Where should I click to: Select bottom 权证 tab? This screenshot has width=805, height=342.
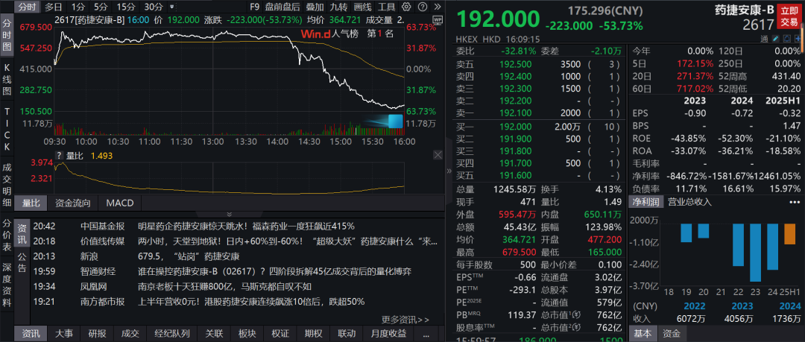click(x=280, y=334)
